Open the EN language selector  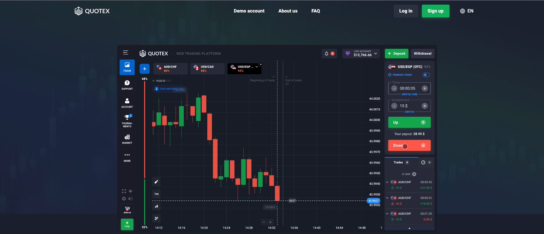click(x=467, y=11)
